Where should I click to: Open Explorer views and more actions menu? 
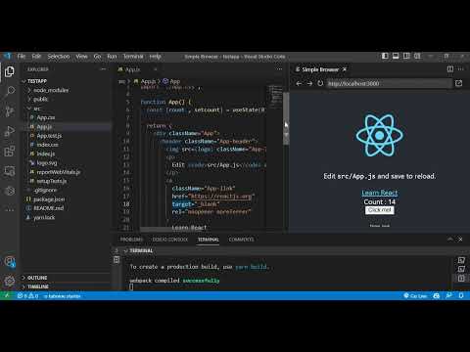[104, 69]
